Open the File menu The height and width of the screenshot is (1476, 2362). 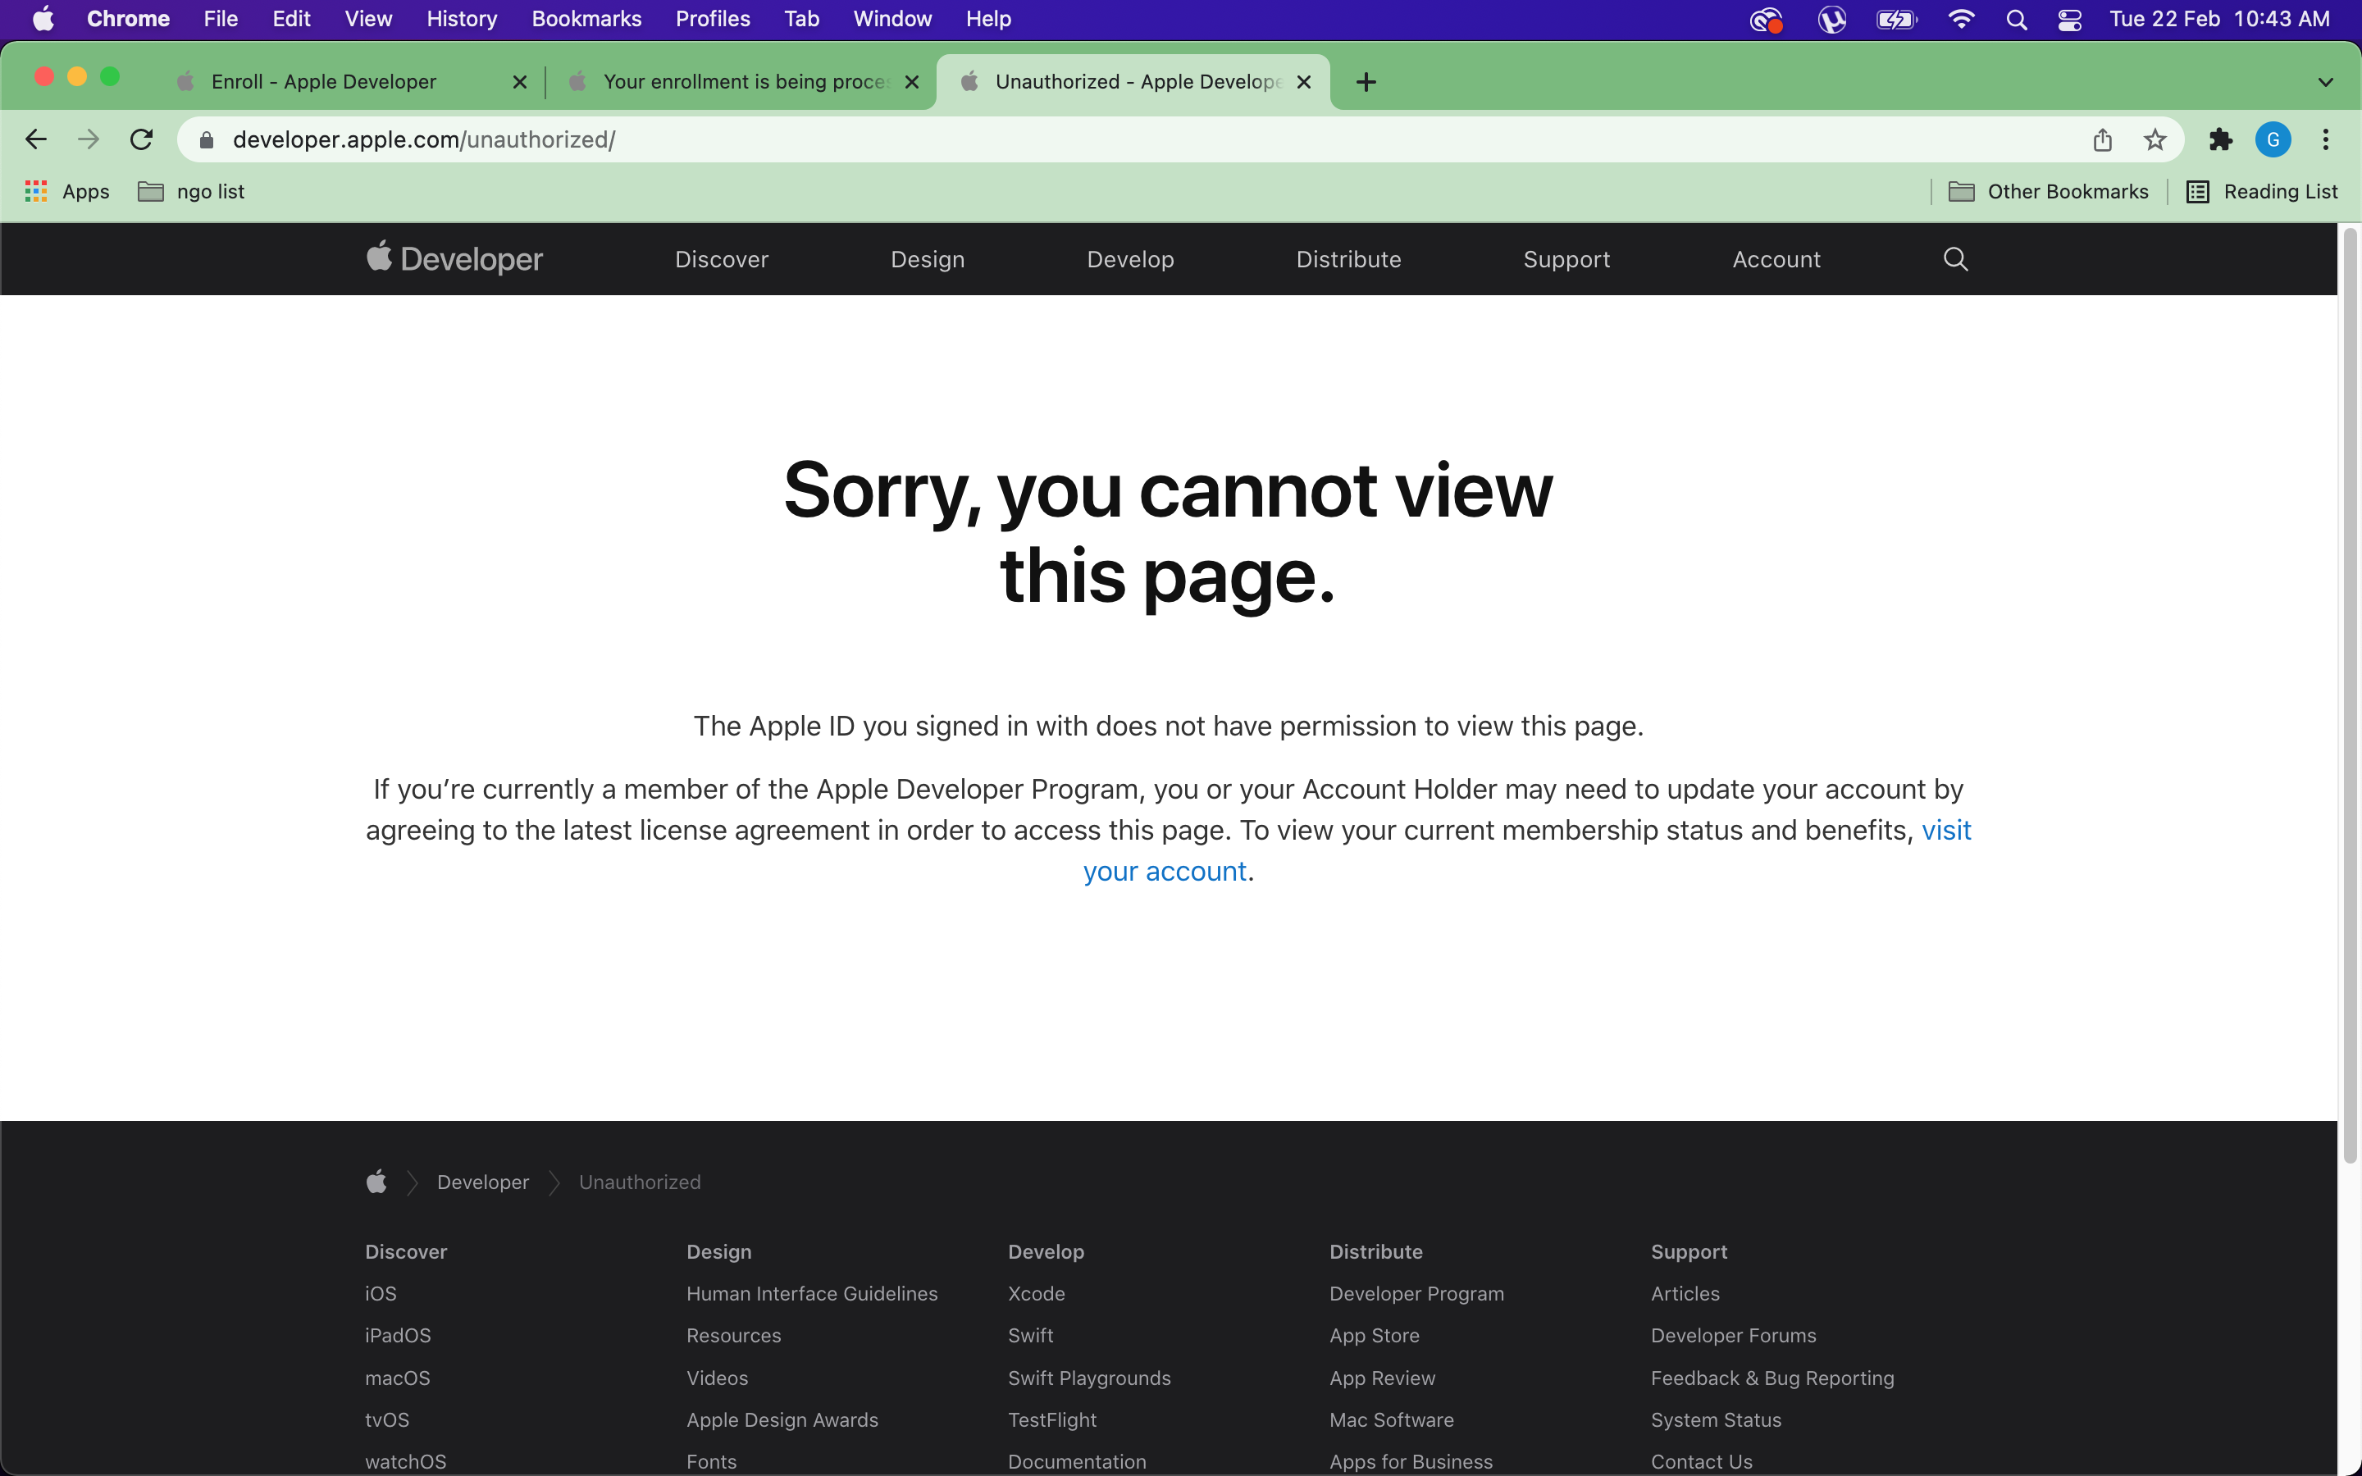pos(221,19)
